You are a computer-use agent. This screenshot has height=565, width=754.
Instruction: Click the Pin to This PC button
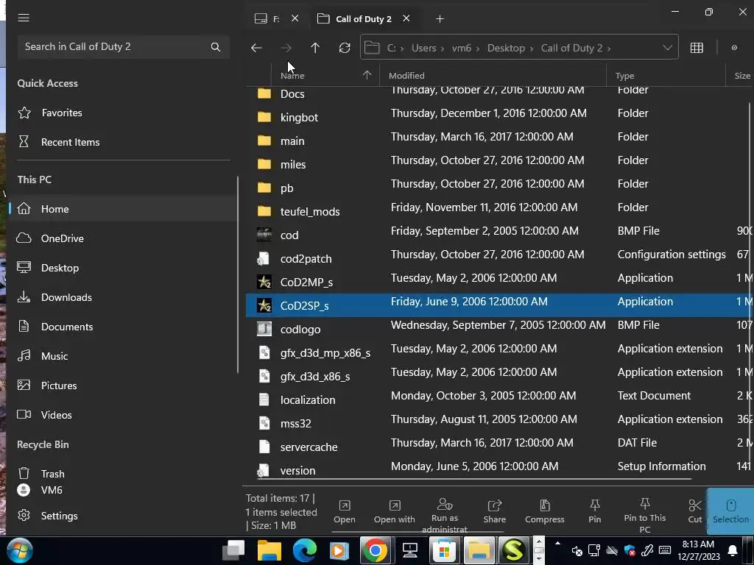644,516
